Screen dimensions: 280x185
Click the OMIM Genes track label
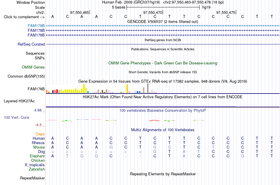(x=33, y=67)
